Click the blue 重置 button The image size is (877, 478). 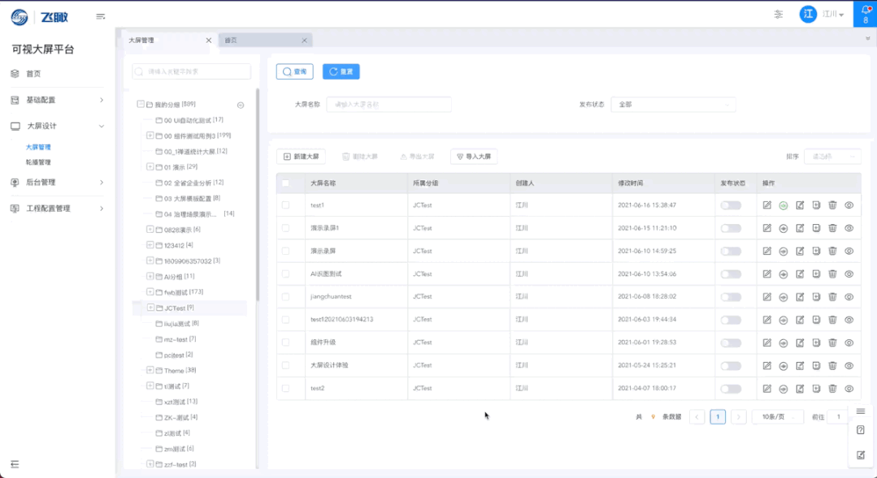tap(341, 71)
